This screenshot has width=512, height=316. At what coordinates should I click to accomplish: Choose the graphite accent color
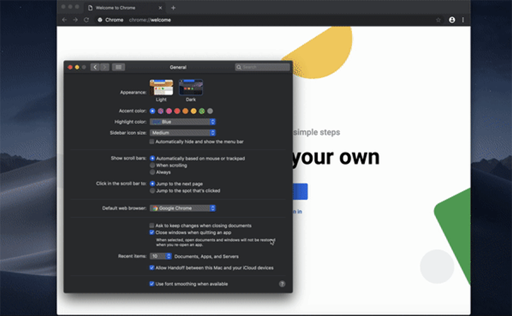[211, 111]
